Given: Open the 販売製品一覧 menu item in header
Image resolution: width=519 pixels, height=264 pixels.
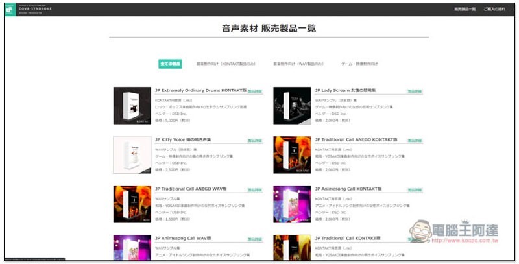Looking at the screenshot, I should (x=464, y=9).
